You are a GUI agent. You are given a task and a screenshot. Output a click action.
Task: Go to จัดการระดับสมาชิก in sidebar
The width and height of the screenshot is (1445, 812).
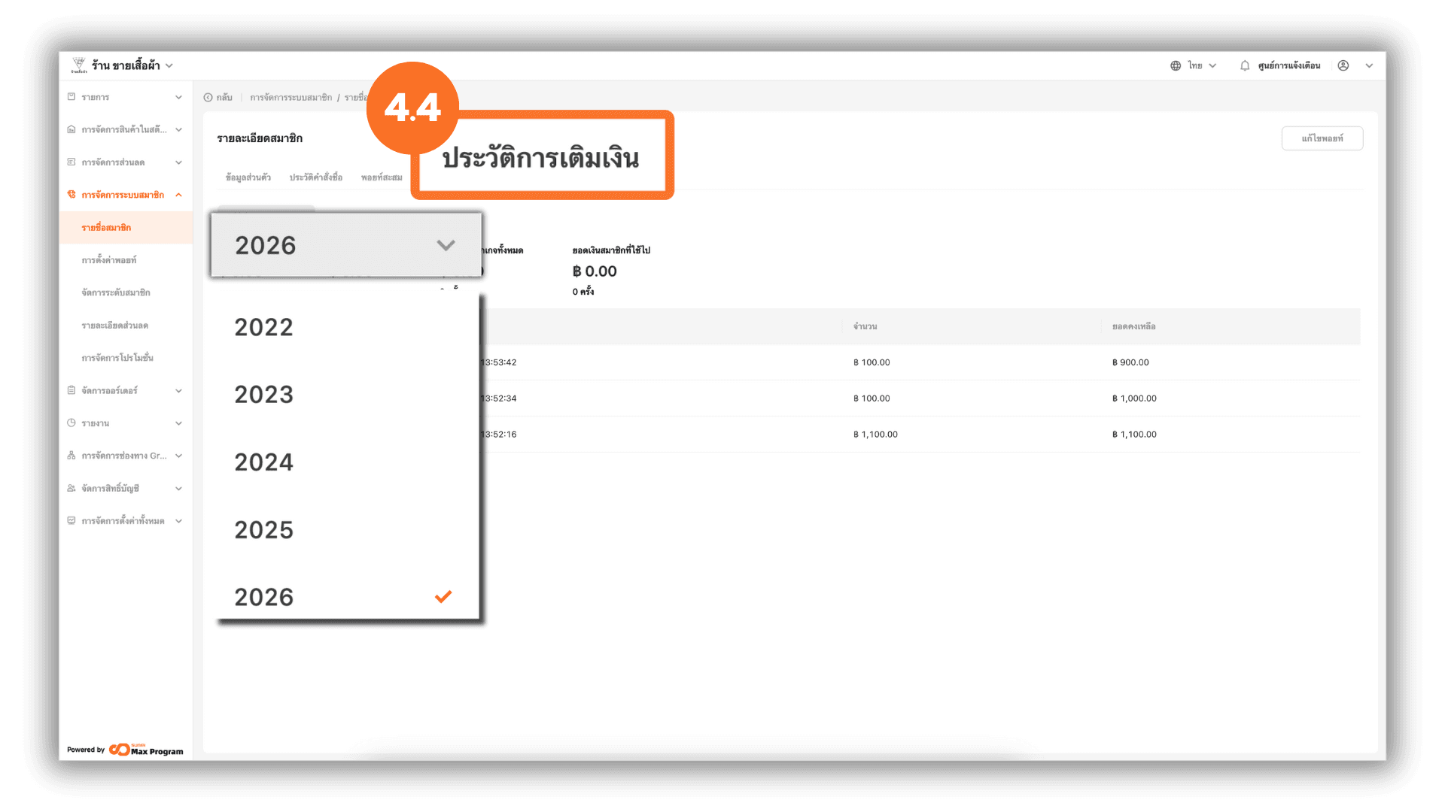pyautogui.click(x=116, y=292)
